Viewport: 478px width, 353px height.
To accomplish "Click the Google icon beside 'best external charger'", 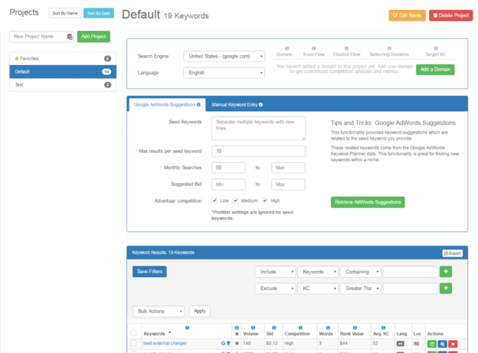I will coord(223,344).
